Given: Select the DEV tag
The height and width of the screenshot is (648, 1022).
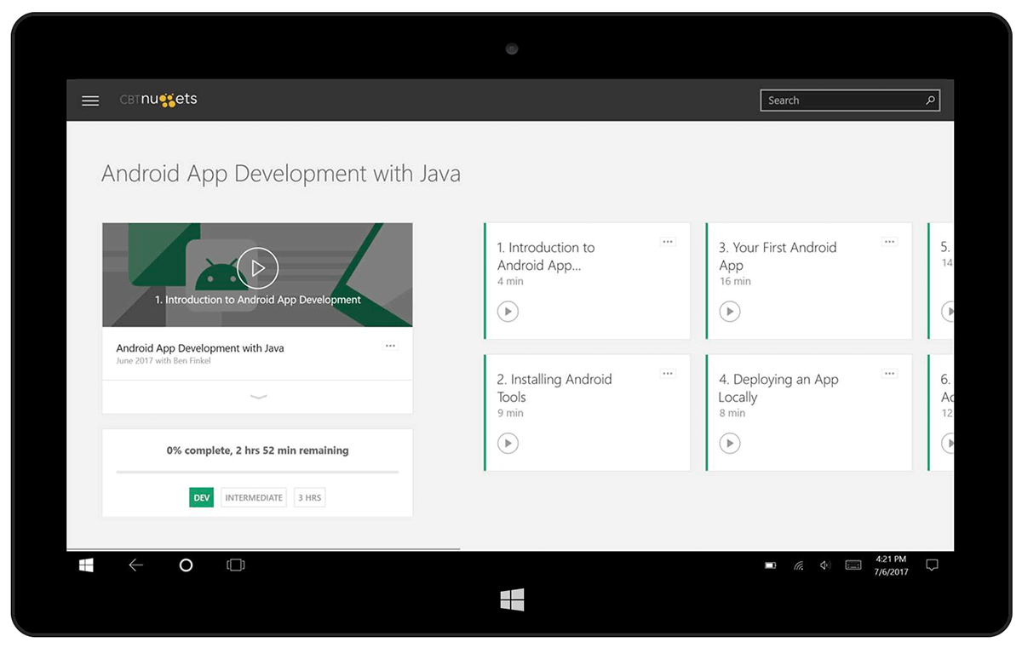Looking at the screenshot, I should pos(201,498).
